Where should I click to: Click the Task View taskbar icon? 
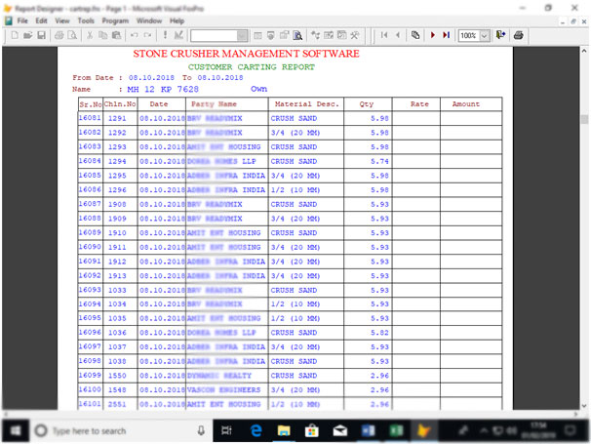click(226, 430)
